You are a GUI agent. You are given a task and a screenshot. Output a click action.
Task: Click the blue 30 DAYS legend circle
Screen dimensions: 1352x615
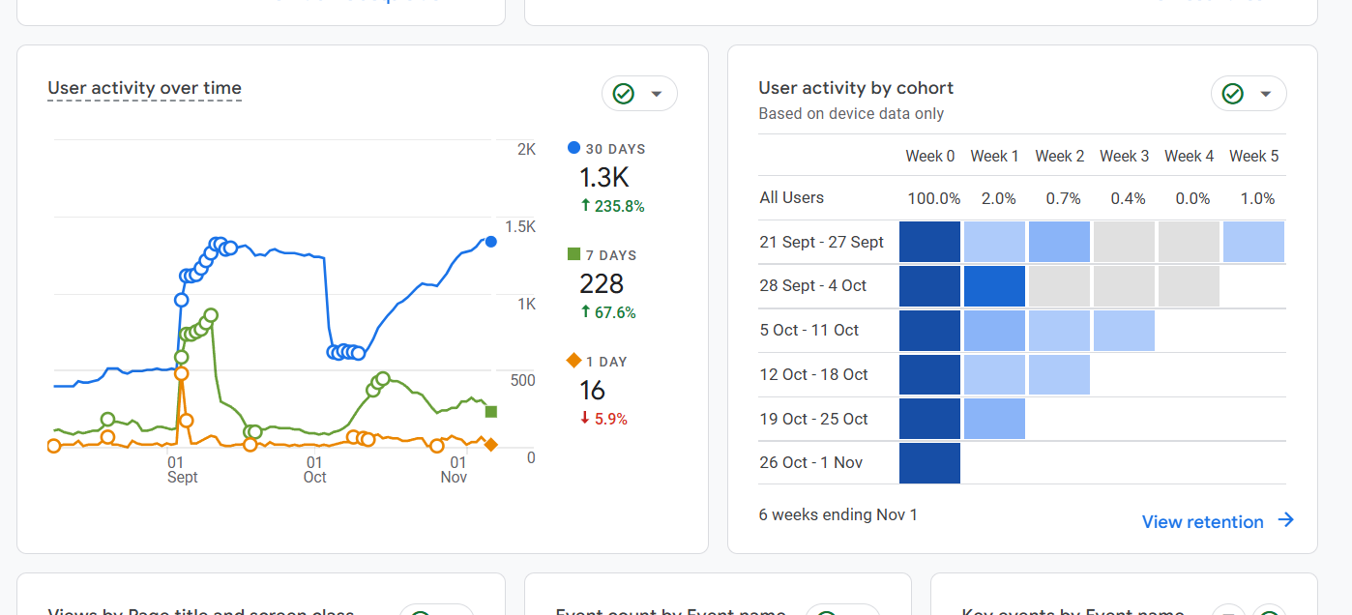[573, 148]
